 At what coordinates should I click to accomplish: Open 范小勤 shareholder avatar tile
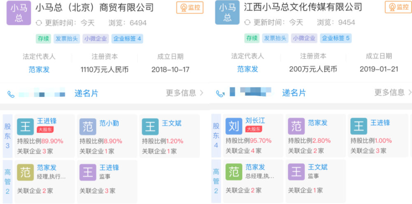pos(88,127)
